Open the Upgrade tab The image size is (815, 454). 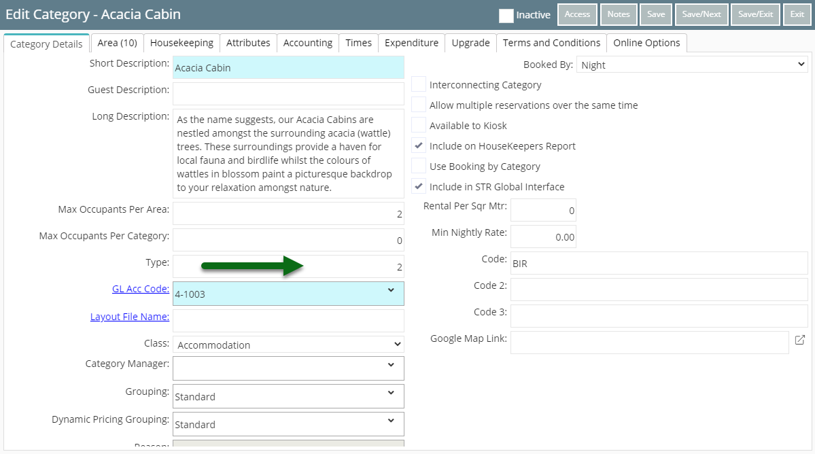coord(470,43)
